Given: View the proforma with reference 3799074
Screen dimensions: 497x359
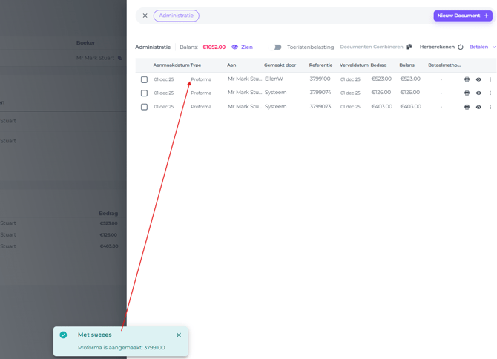Looking at the screenshot, I should tap(478, 93).
